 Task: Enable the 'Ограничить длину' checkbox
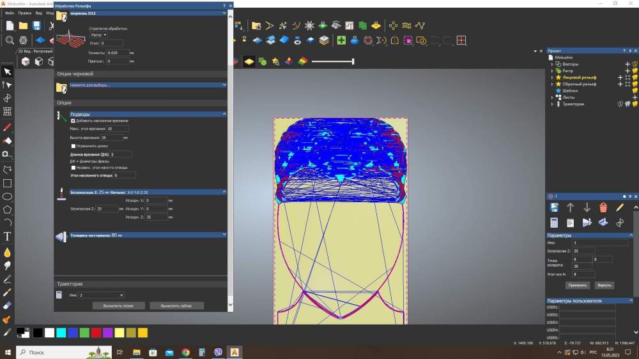click(73, 146)
